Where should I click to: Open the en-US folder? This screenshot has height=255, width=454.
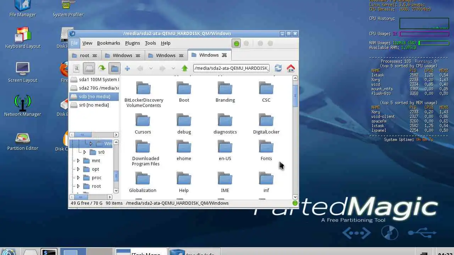225,151
